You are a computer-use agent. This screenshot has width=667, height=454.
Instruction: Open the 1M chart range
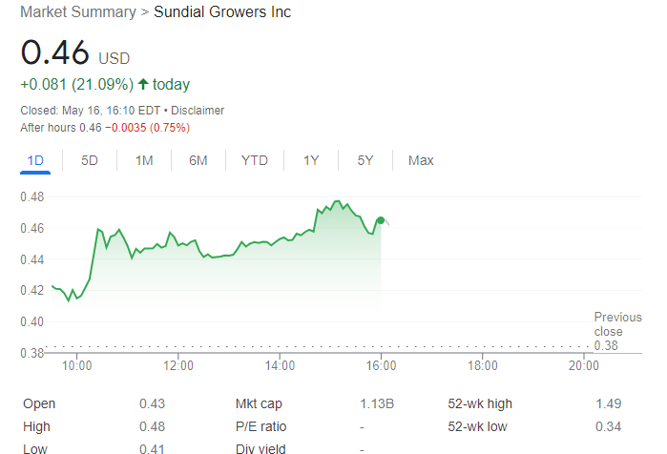tap(144, 160)
